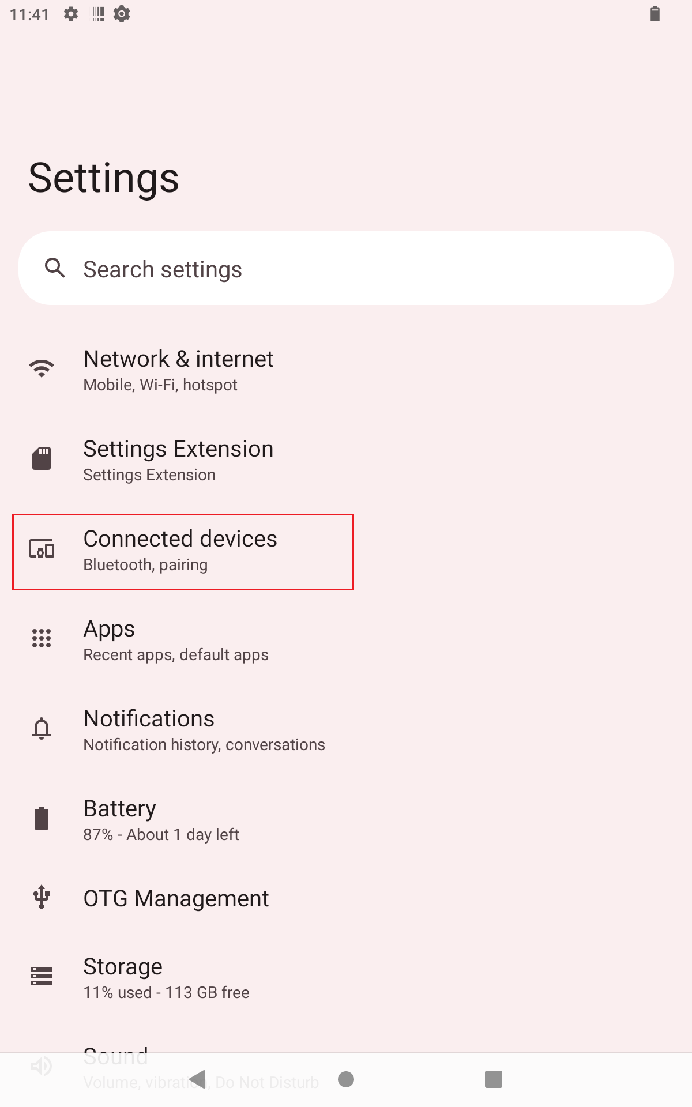The height and width of the screenshot is (1107, 692).
Task: Open Connected devices settings
Action: (180, 551)
